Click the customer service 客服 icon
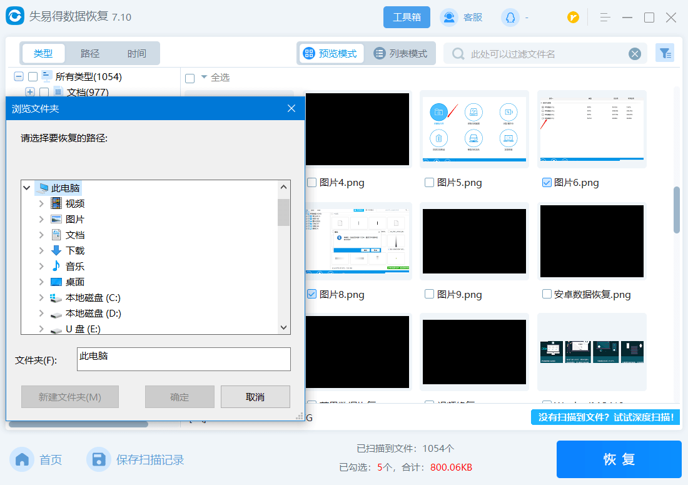This screenshot has width=688, height=485. (x=448, y=18)
